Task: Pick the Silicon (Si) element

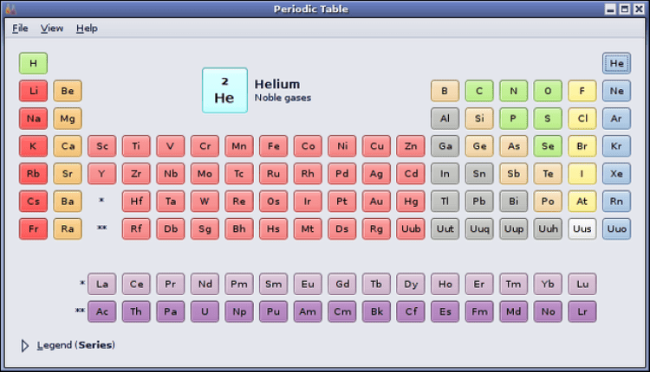Action: pyautogui.click(x=479, y=119)
